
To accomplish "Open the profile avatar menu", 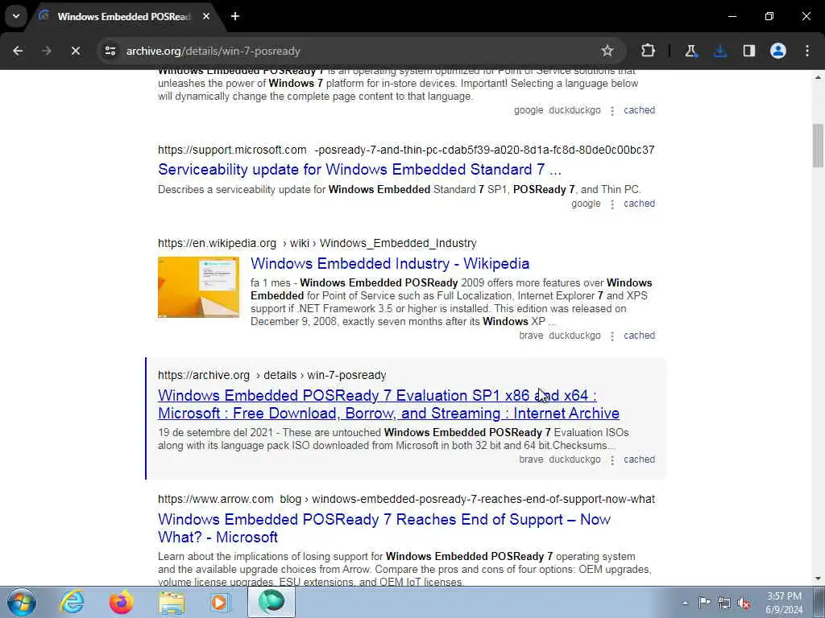I will 778,51.
